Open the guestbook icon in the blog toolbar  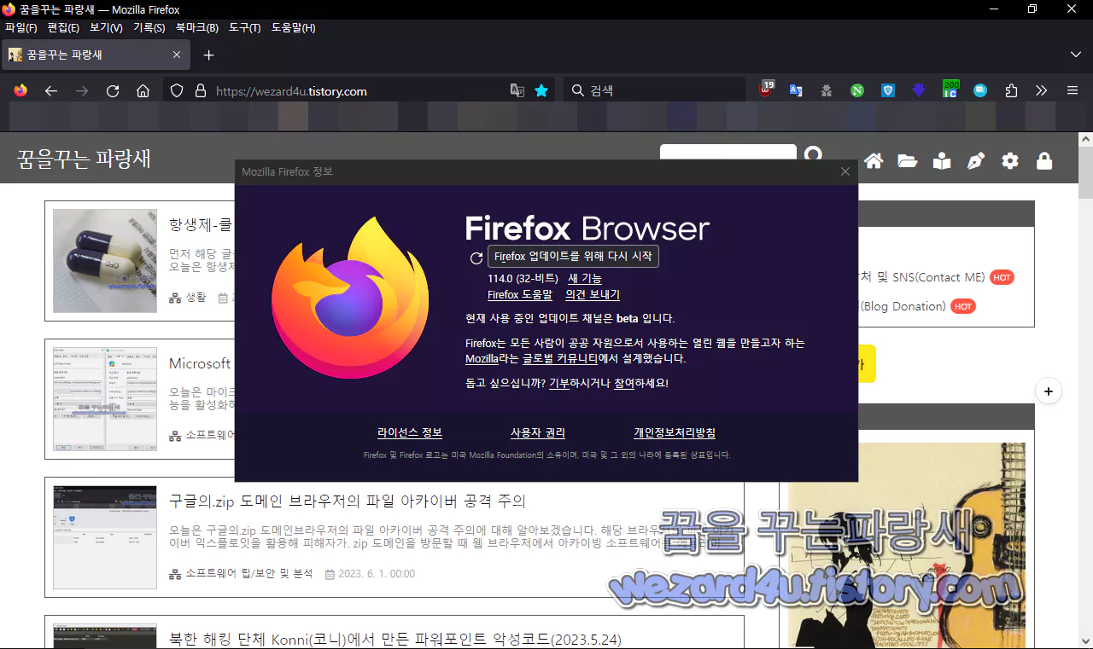click(x=941, y=160)
